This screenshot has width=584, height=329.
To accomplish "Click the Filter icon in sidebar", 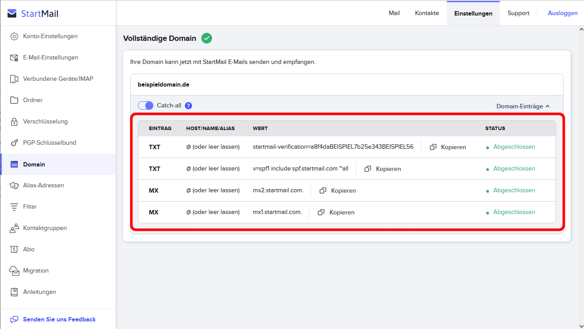I will click(14, 207).
